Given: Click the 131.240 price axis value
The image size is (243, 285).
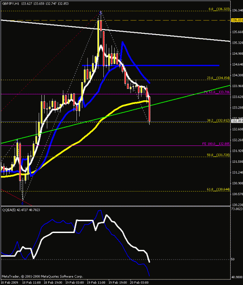Looking at the screenshot, I should click(237, 172).
